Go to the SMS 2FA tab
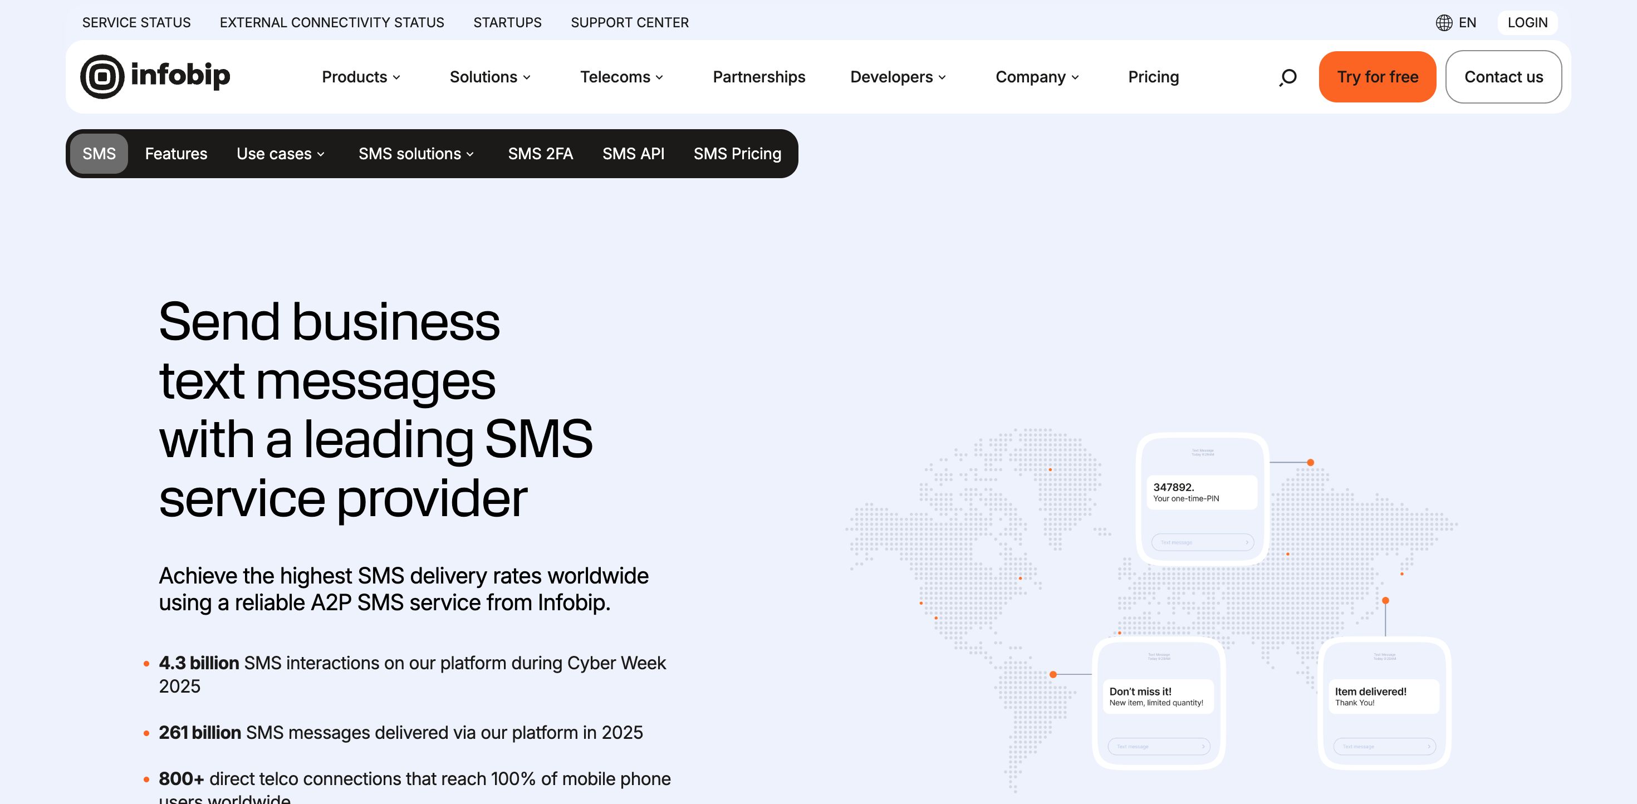This screenshot has height=804, width=1637. (540, 154)
